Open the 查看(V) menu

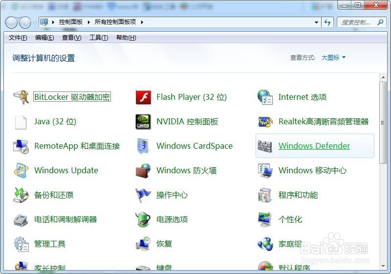(71, 38)
